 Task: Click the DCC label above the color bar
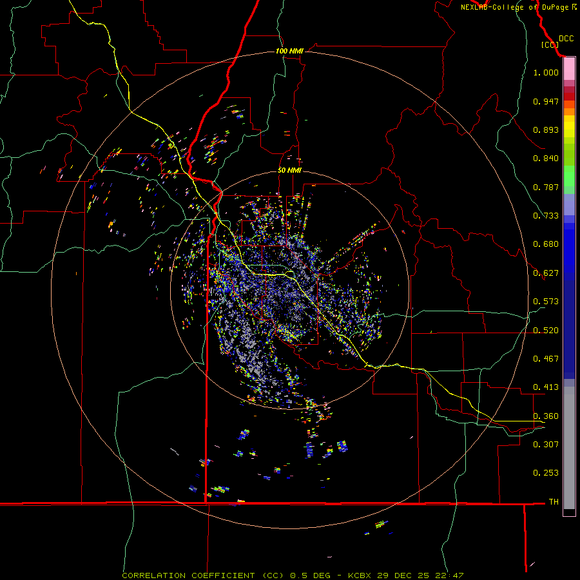click(566, 39)
